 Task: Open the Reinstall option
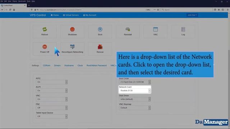point(128,31)
